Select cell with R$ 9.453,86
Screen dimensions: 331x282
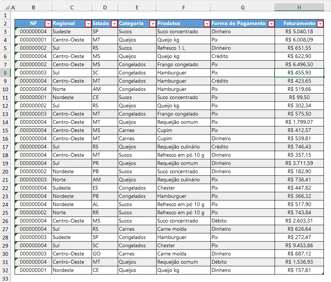point(299,245)
